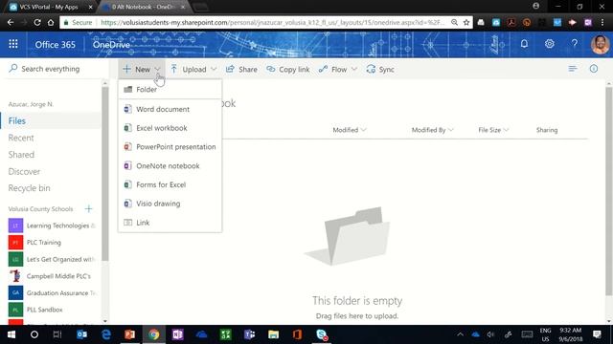Screen dimensions: 613x344
Task: Create a new Visio drawing
Action: click(x=170, y=204)
